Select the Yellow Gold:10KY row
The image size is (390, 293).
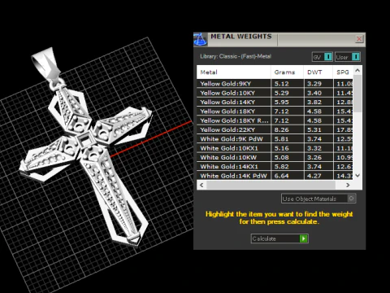[x=275, y=93]
